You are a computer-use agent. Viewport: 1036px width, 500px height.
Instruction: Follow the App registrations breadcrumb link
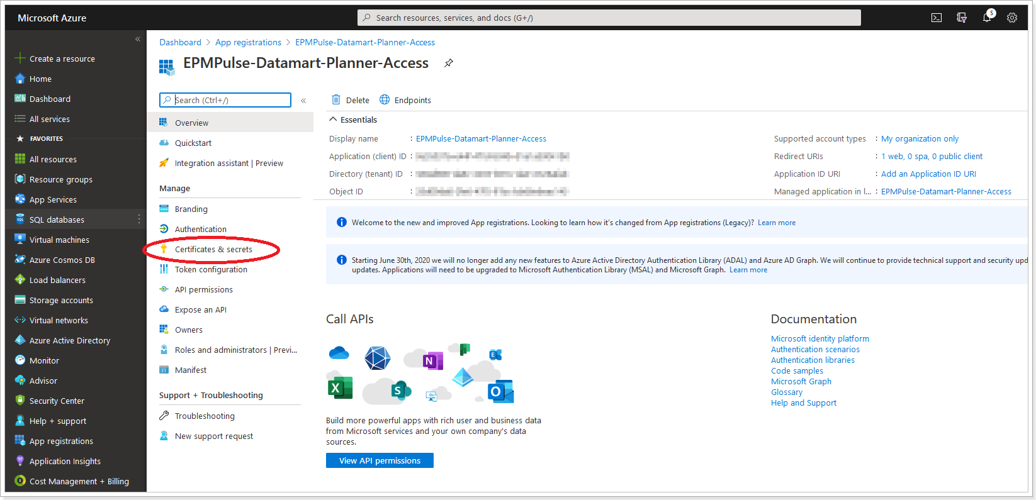248,42
